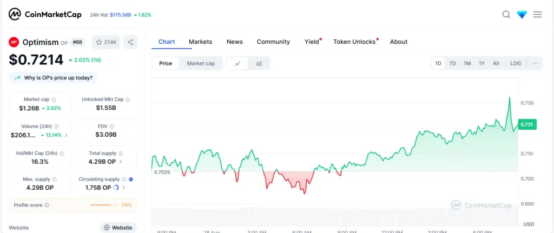Viewport: 554px width, 233px height.
Task: Click the green 0.721 current price label
Action: point(527,125)
